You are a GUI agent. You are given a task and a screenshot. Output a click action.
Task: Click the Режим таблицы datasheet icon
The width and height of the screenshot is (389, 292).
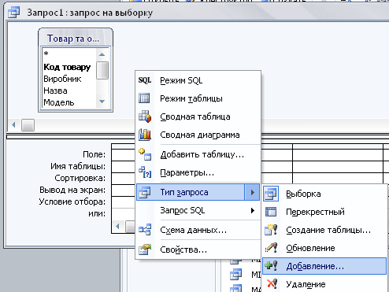pyautogui.click(x=144, y=98)
